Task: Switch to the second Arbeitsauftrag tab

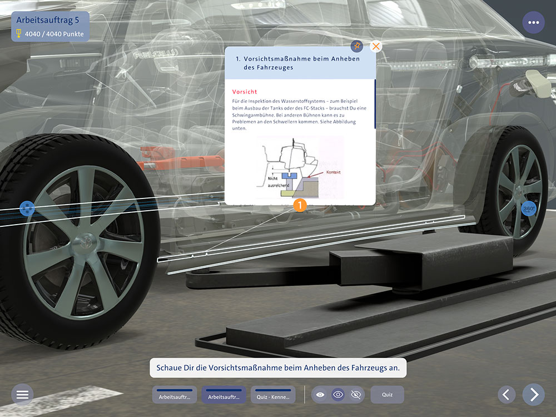Action: click(224, 395)
